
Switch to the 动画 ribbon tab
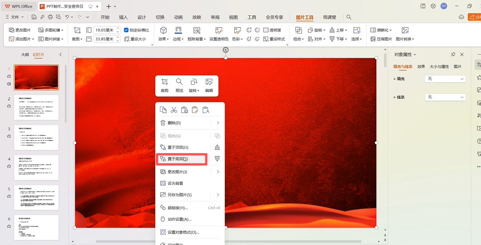coord(178,17)
